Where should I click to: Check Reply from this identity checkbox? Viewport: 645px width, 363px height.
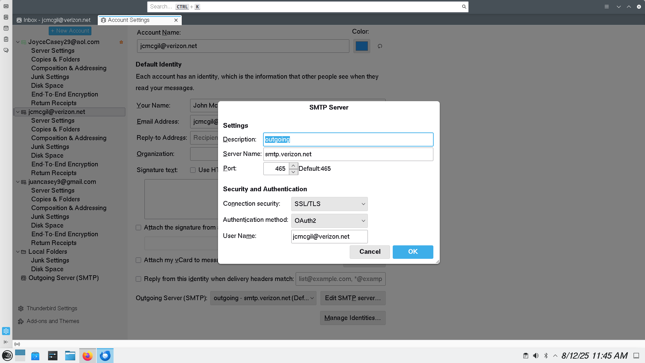(x=138, y=279)
